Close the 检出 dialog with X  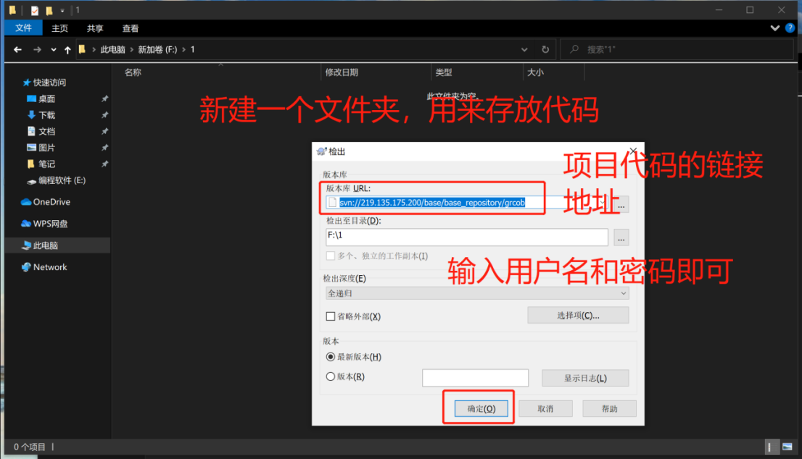(x=633, y=151)
